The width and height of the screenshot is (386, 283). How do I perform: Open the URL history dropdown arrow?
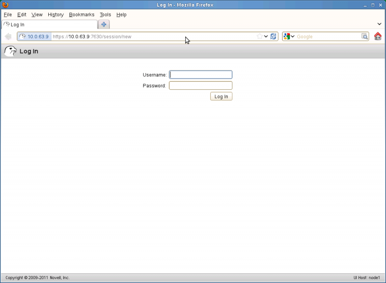(266, 36)
